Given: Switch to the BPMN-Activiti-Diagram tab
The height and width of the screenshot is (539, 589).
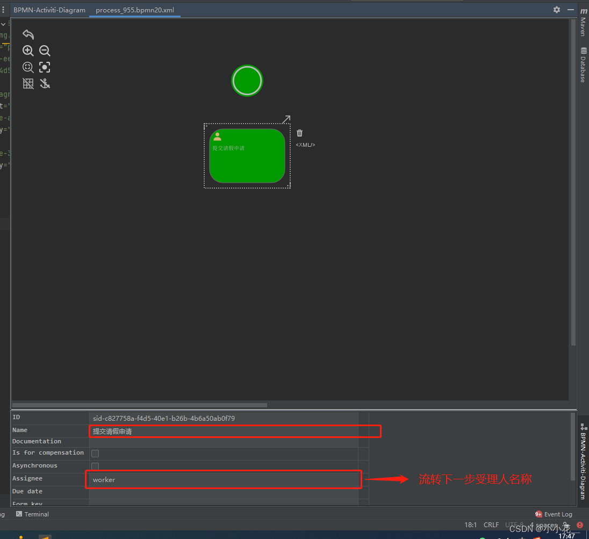Looking at the screenshot, I should (49, 10).
